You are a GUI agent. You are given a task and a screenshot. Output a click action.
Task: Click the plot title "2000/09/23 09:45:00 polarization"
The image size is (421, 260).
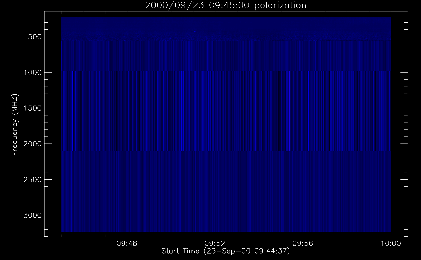click(226, 5)
